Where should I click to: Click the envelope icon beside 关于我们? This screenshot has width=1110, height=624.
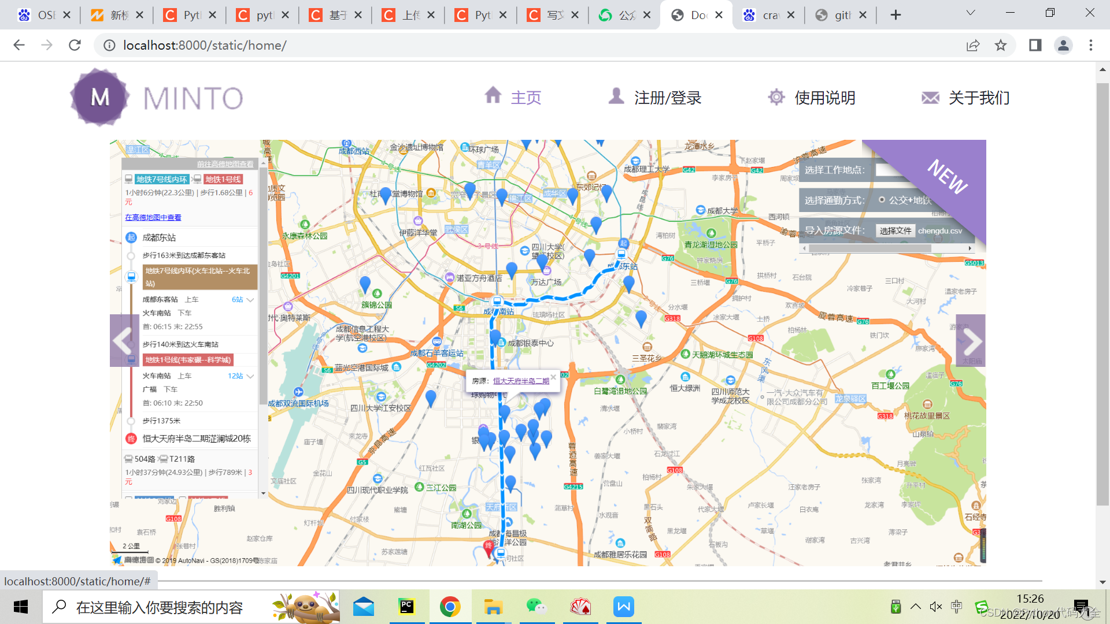coord(930,98)
